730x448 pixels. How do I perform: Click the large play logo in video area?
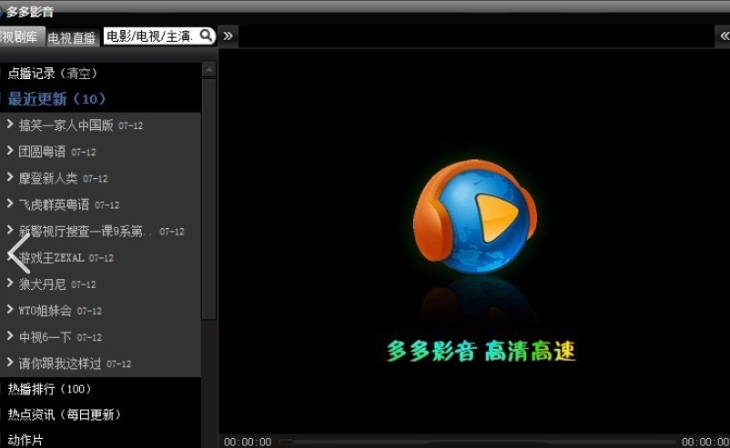(475, 216)
